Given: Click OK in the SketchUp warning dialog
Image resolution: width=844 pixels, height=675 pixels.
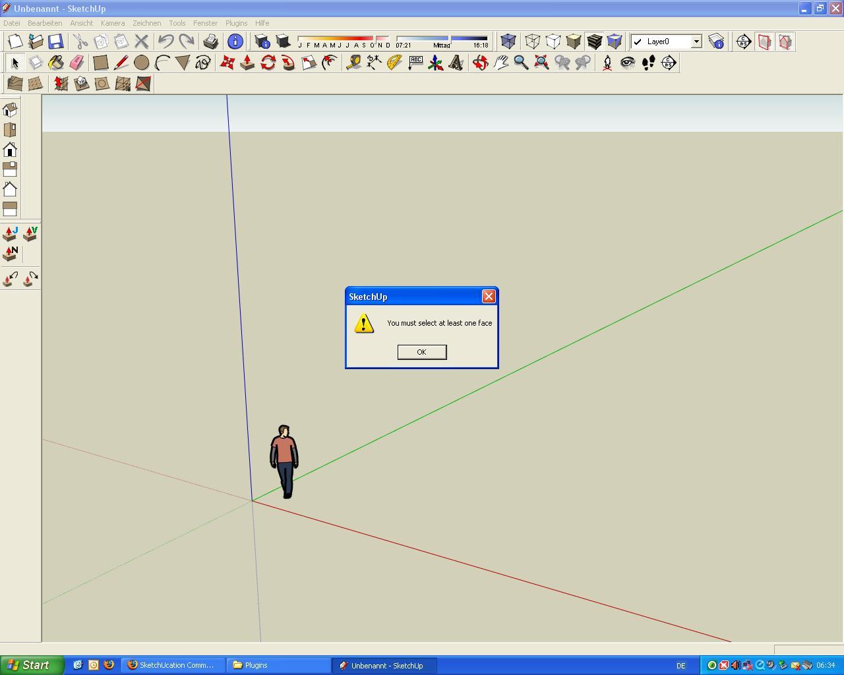Looking at the screenshot, I should (x=421, y=352).
